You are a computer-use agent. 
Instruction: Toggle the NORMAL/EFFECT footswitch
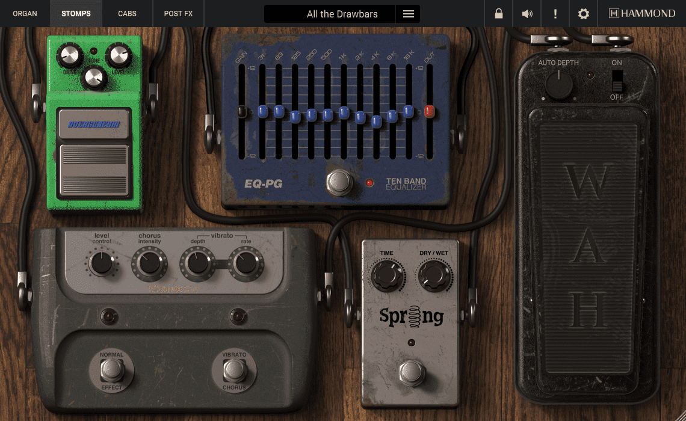(112, 370)
